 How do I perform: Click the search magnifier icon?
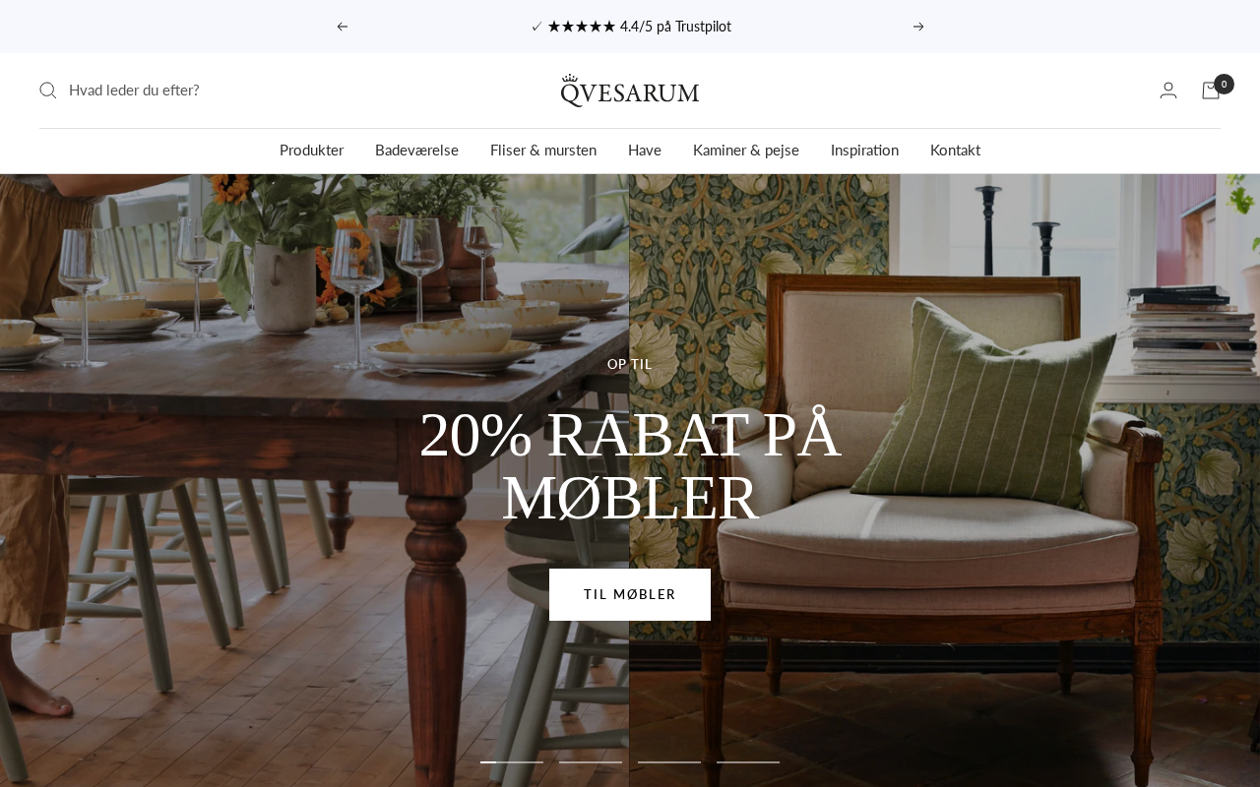tap(47, 91)
